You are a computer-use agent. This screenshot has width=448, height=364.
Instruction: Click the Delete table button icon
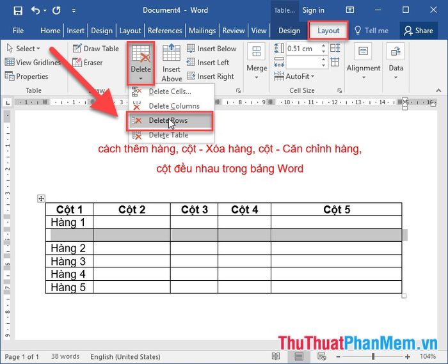tap(141, 54)
